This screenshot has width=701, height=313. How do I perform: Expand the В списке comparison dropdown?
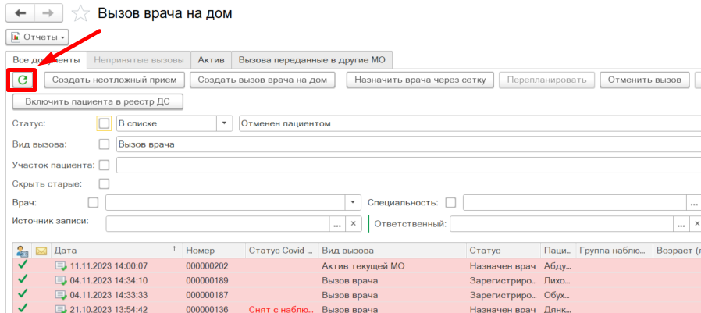click(x=225, y=123)
